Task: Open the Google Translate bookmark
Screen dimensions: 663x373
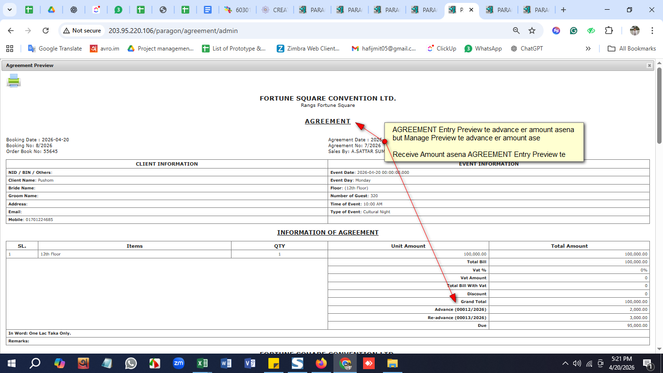Action: click(x=55, y=49)
